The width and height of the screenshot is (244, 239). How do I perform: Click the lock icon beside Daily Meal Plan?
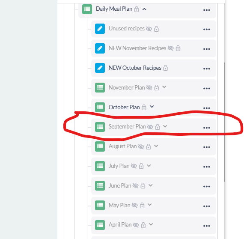(137, 9)
